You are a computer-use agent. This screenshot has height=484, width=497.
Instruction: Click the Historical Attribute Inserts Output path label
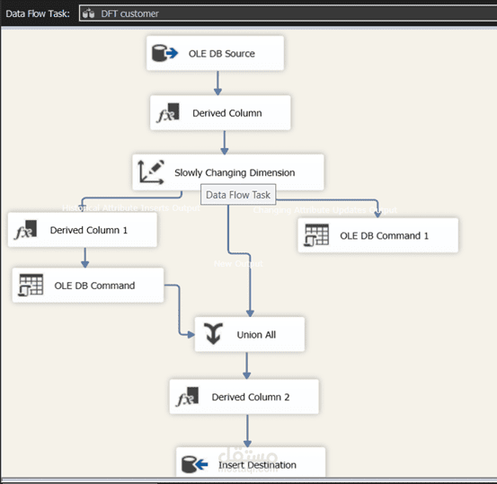tap(131, 207)
